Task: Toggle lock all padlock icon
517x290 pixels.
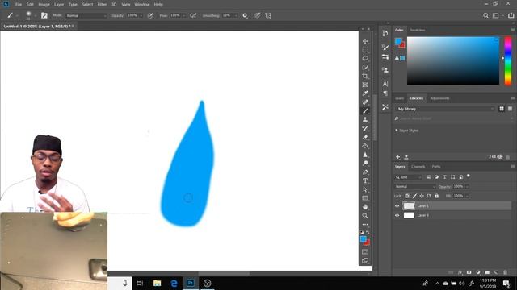Action: pos(436,196)
